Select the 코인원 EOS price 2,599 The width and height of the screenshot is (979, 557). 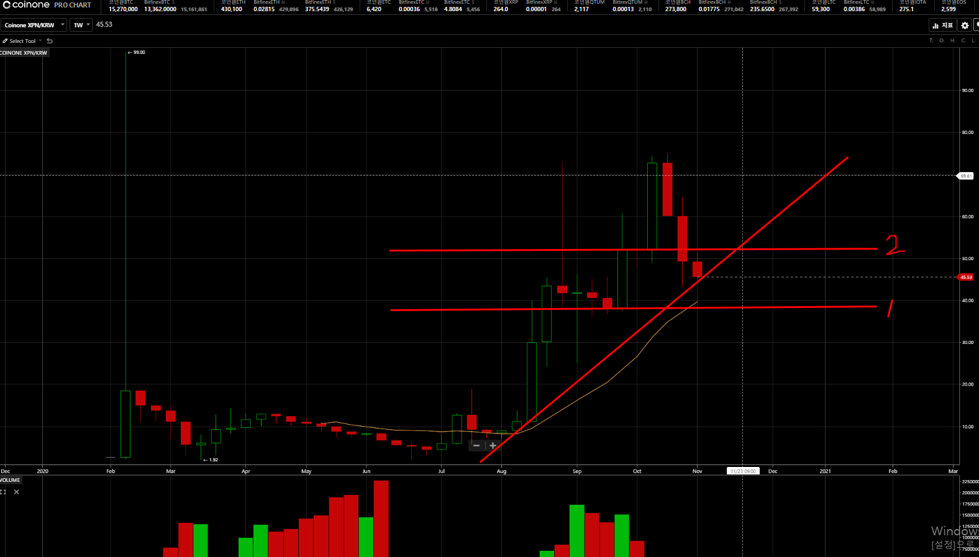(x=949, y=9)
